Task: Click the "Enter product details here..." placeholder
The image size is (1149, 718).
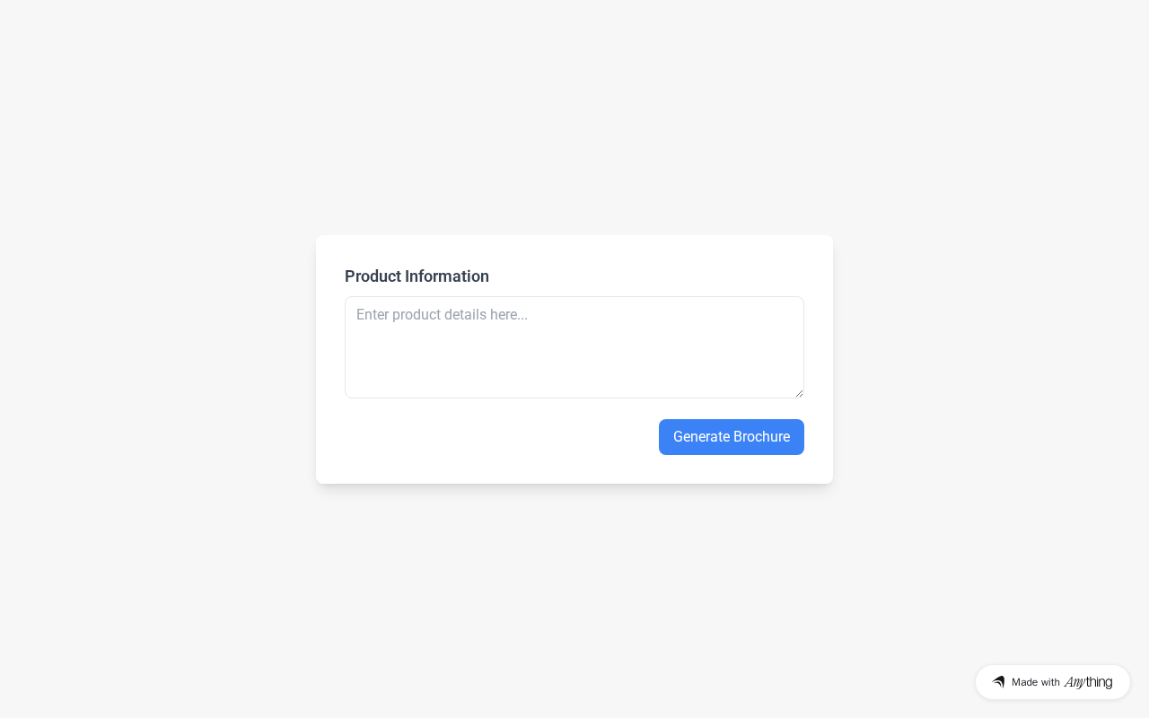Action: (x=442, y=315)
